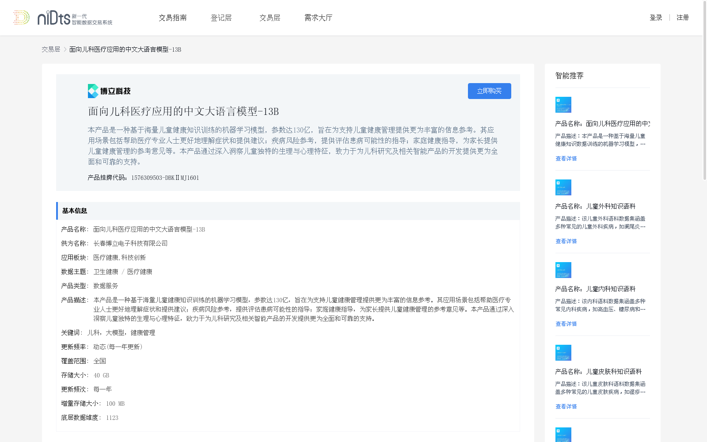Click the 注册 link
The height and width of the screenshot is (442, 707).
coord(683,18)
